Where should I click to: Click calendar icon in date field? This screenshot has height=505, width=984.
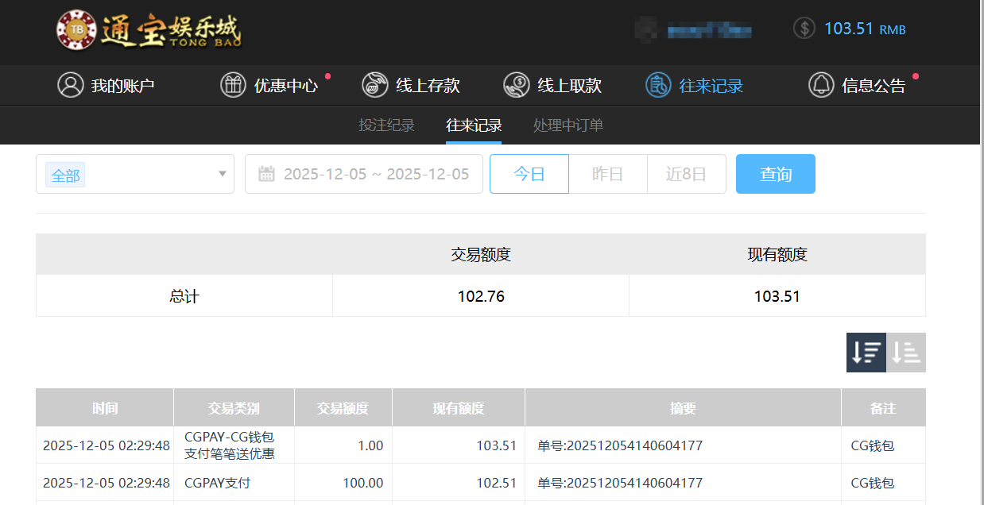(x=266, y=174)
